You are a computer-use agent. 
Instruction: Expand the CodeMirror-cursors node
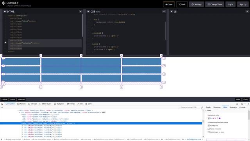[21, 121]
